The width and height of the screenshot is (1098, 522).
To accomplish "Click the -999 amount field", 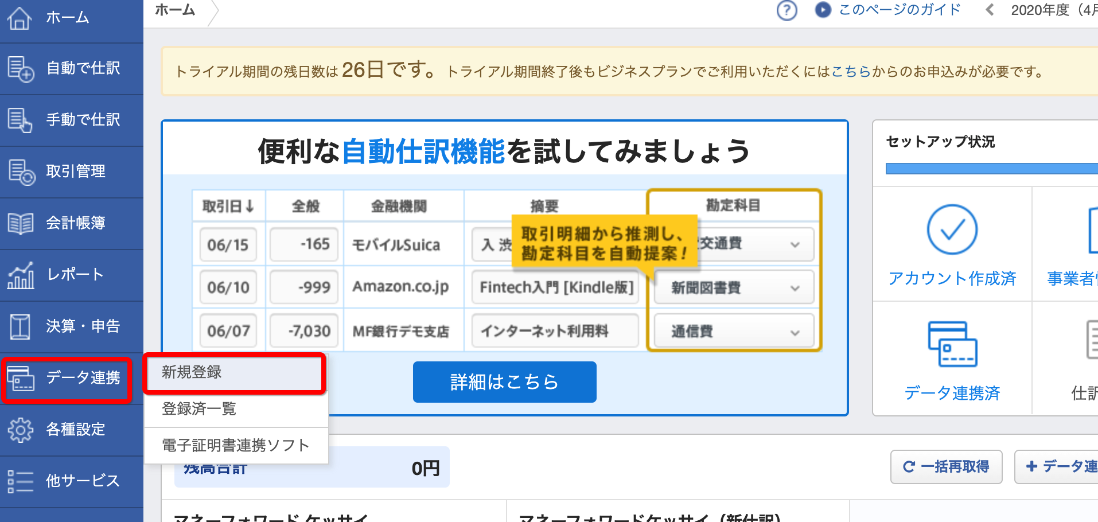I will (304, 287).
